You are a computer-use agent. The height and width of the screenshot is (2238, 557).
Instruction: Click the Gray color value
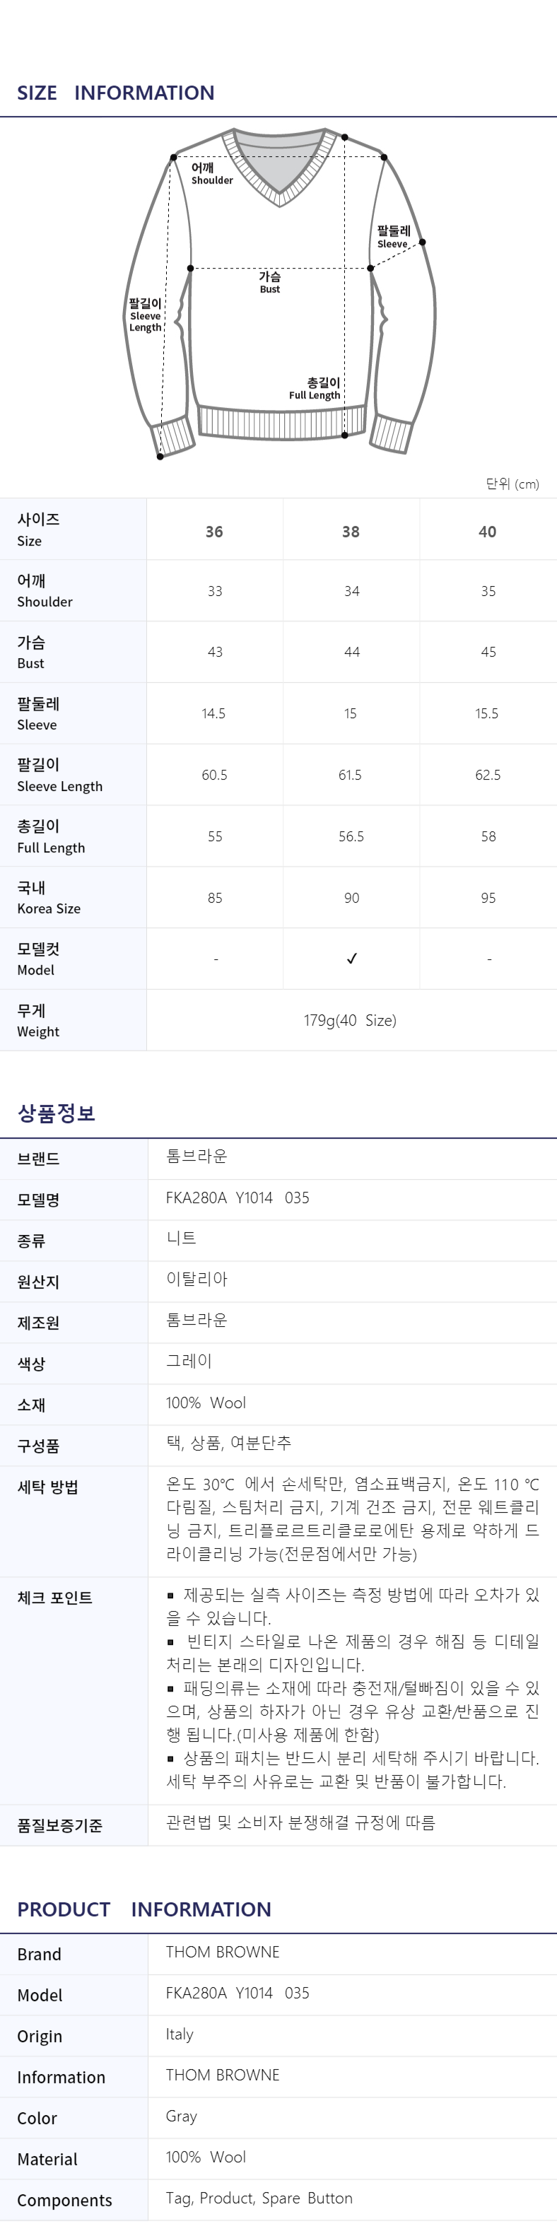[x=182, y=2116]
